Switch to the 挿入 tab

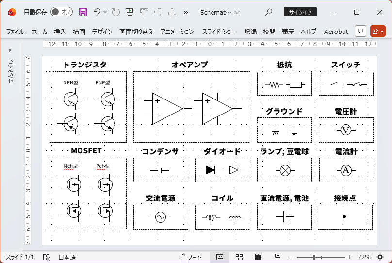(60, 32)
